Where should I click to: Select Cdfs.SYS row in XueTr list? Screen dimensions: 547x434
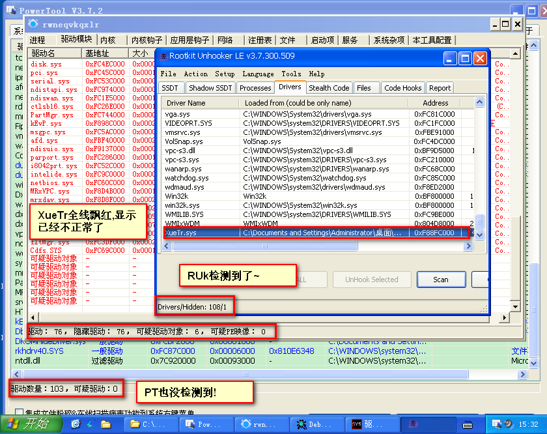91,251
